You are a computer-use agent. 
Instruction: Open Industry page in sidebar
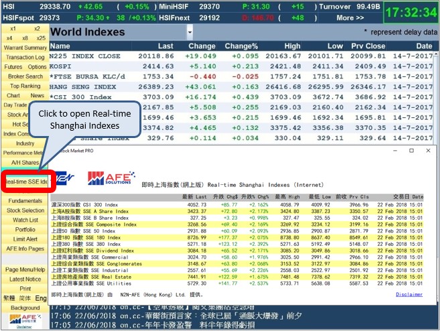pos(25,143)
